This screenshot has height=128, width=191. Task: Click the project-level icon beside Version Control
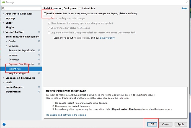pyautogui.click(x=39, y=32)
